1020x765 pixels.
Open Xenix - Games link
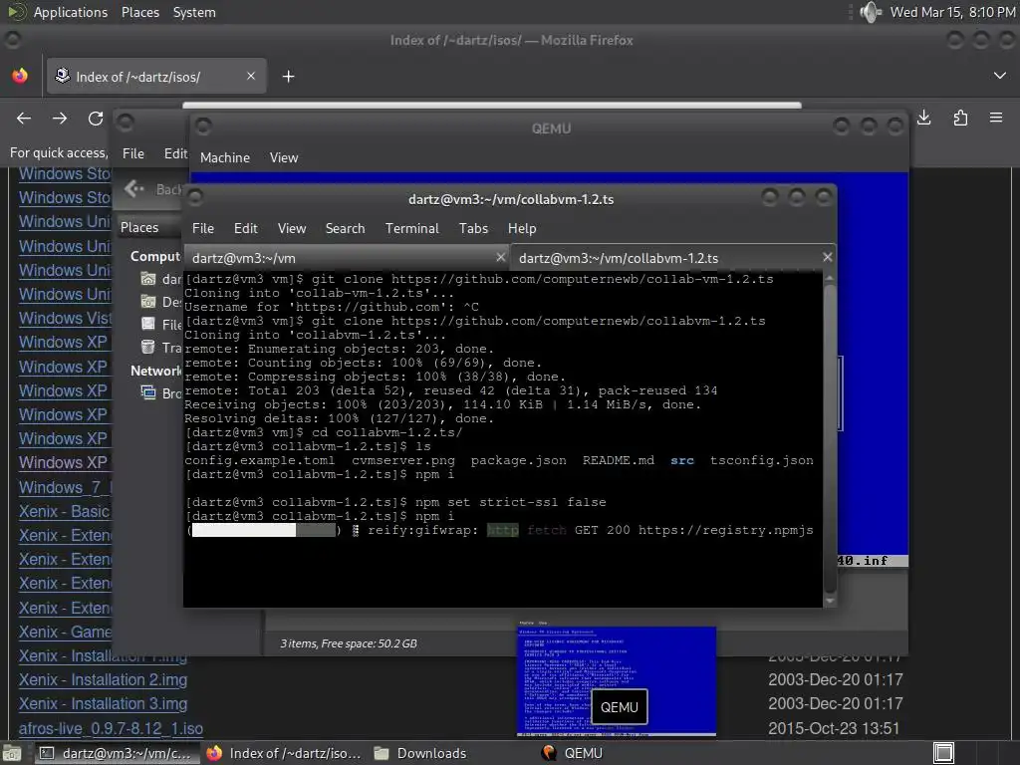(65, 632)
